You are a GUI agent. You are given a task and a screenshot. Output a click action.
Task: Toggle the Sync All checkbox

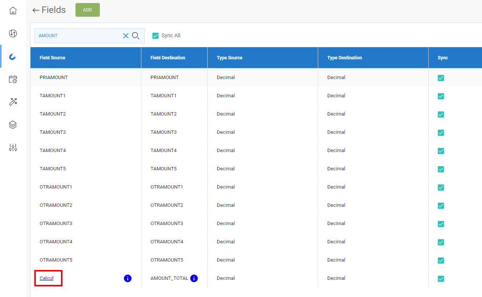coord(155,36)
